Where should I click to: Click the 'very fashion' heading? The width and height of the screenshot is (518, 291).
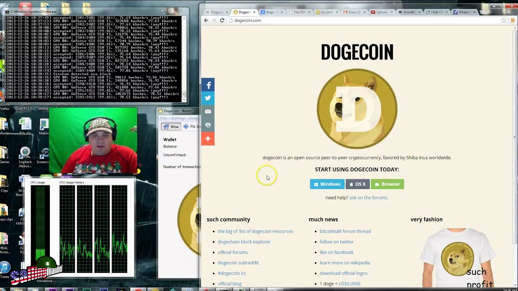coord(427,219)
